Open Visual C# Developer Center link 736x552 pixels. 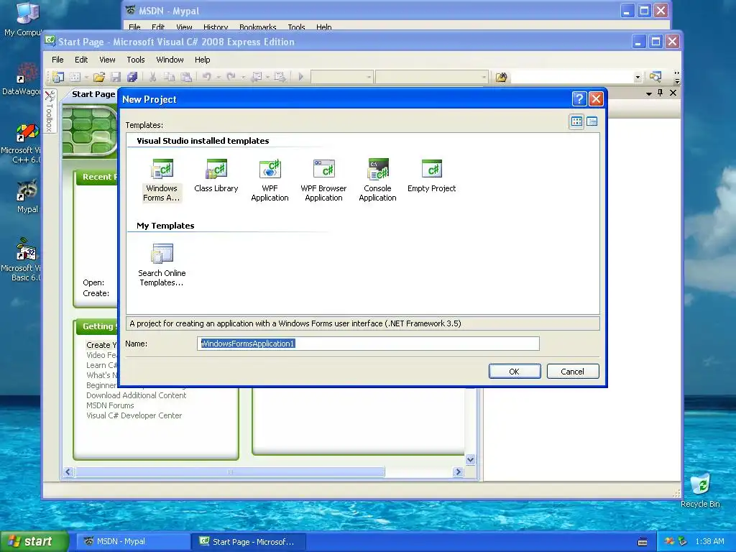134,415
